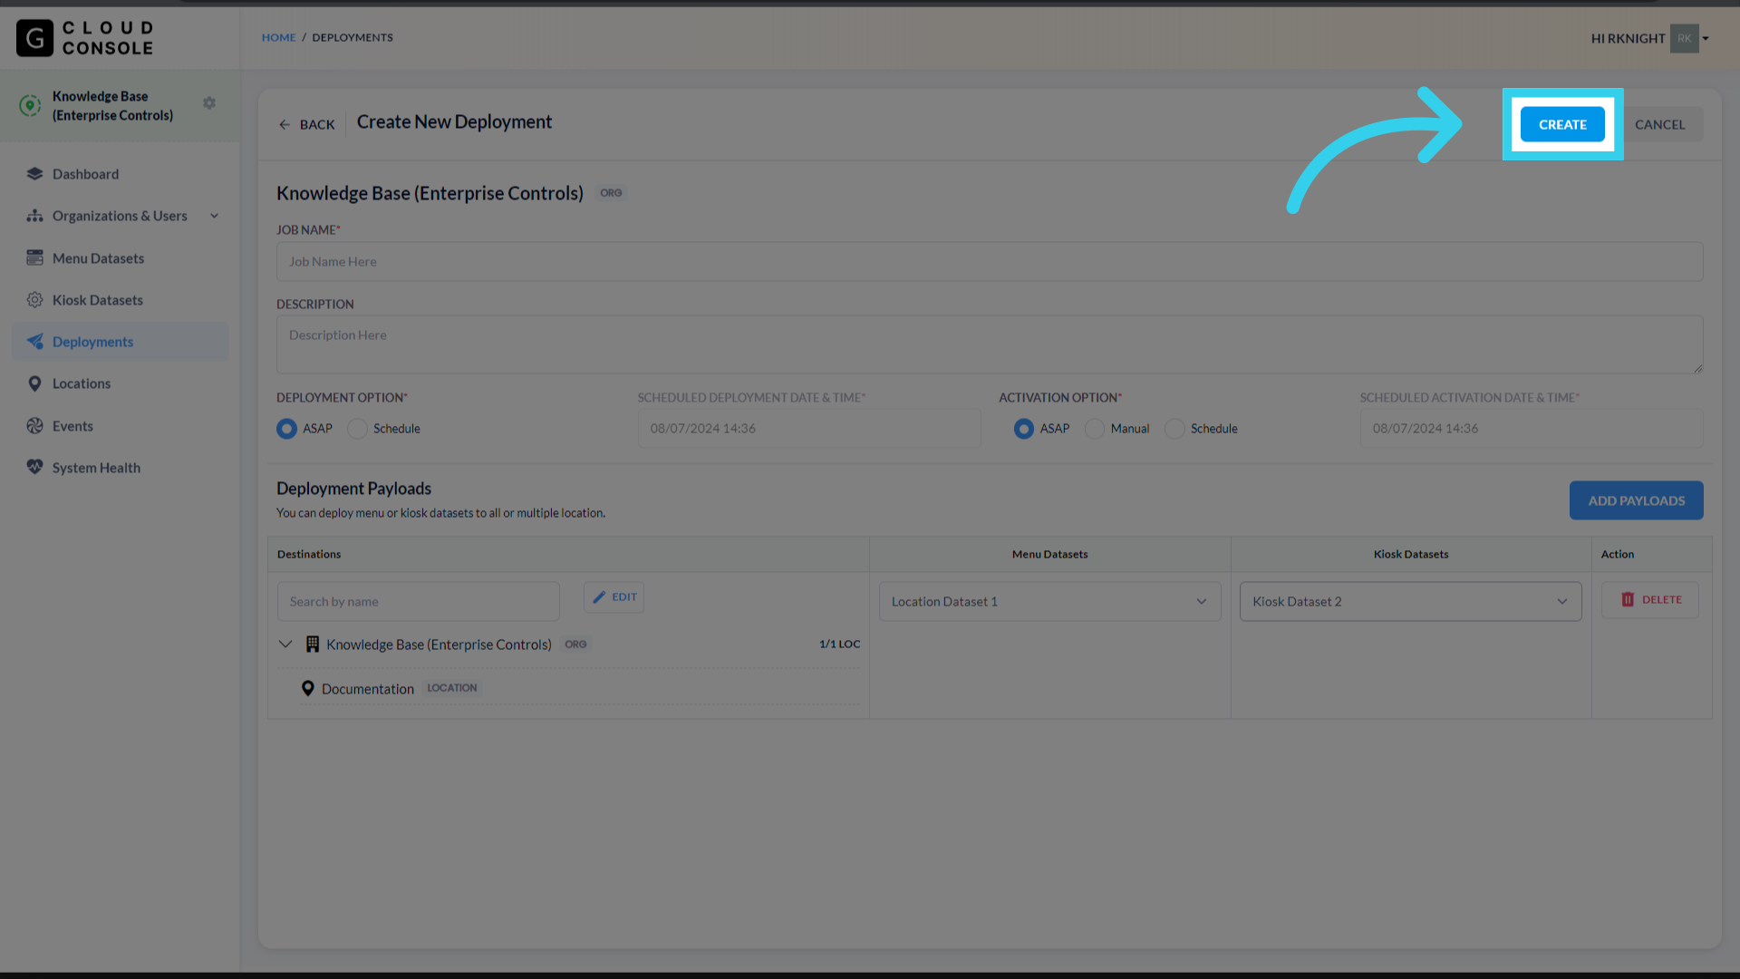Click Add Payloads button
Screen dimensions: 1740x979
tap(1636, 500)
